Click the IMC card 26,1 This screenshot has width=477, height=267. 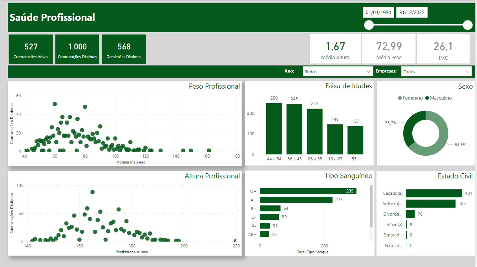[443, 49]
